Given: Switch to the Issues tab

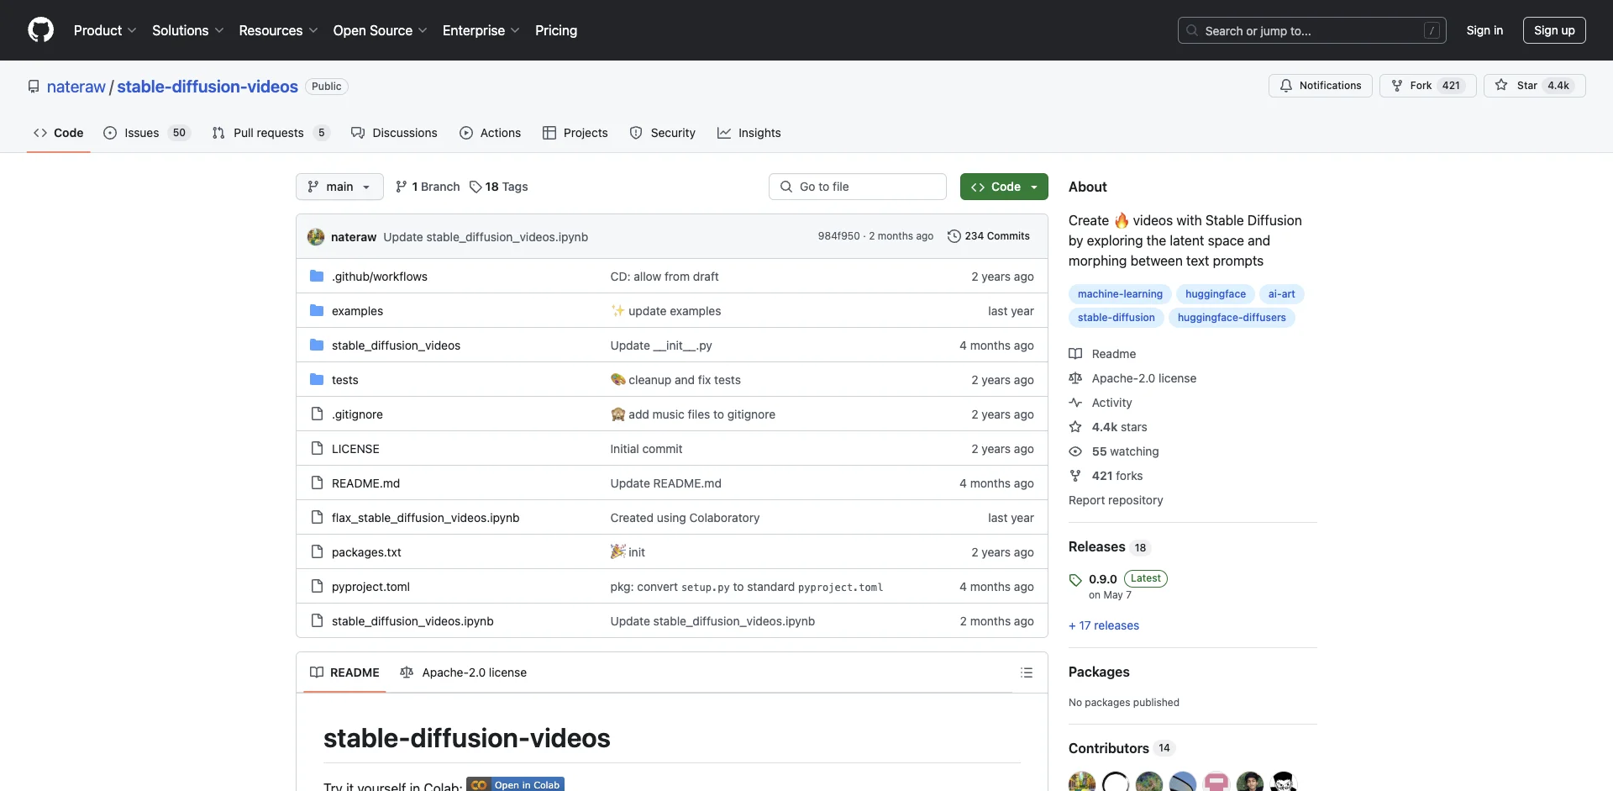Looking at the screenshot, I should [147, 133].
